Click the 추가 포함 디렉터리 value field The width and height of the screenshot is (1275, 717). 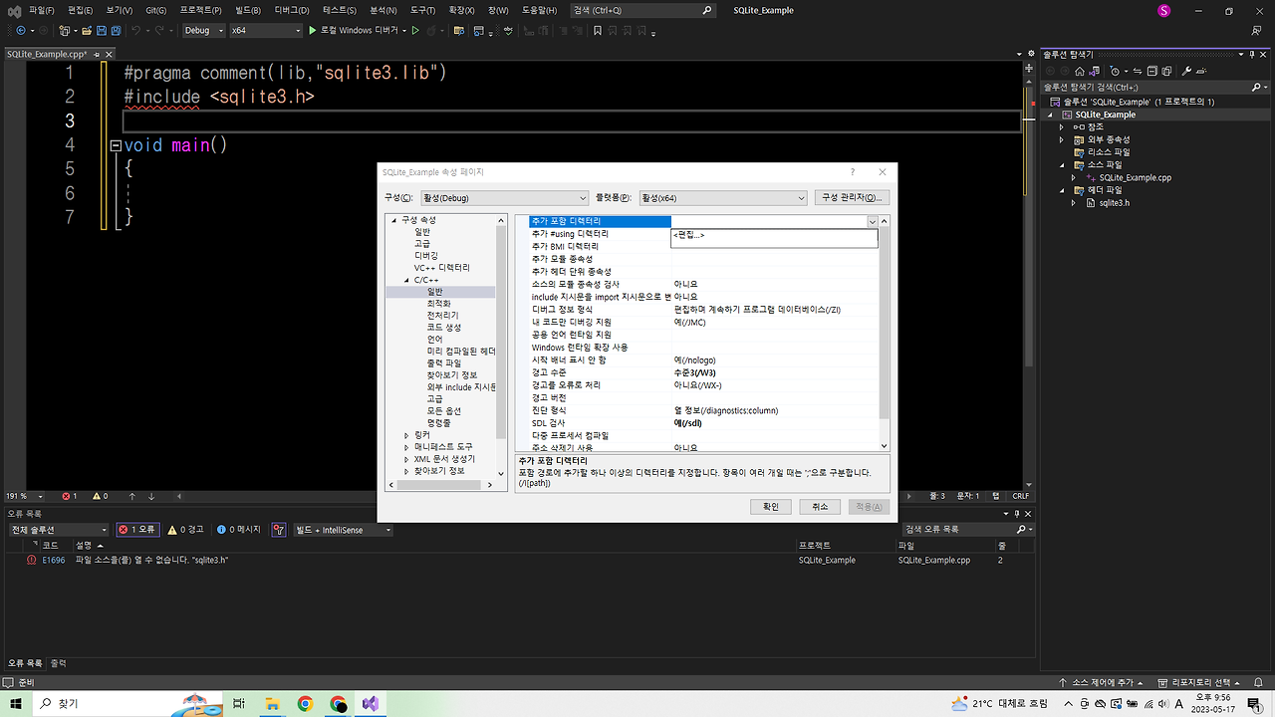coord(768,221)
